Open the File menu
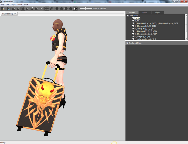The image size is (188, 144). tap(2, 5)
